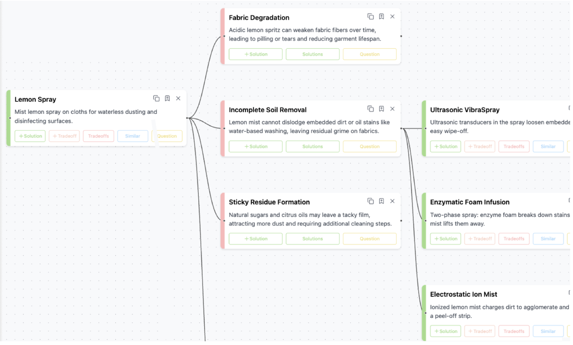The image size is (573, 345).
Task: Open Similar for Enzymatic Foam Infusion
Action: coord(548,239)
